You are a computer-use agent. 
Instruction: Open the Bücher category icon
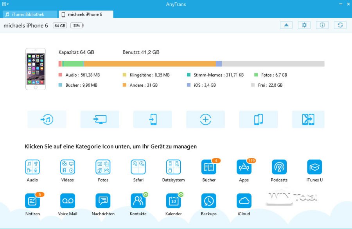(x=209, y=167)
